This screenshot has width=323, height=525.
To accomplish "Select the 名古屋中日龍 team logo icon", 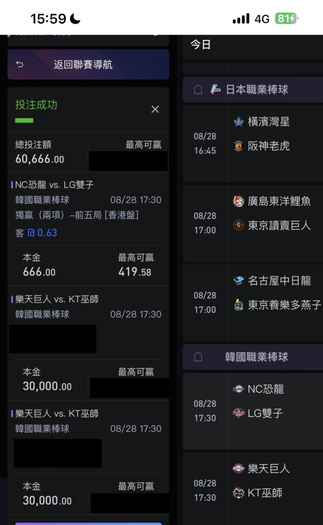I will point(239,280).
